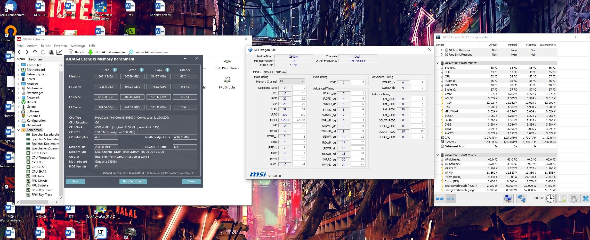Click Treiber Aktualisierungen toolbar button
590x240 pixels.
click(x=148, y=52)
